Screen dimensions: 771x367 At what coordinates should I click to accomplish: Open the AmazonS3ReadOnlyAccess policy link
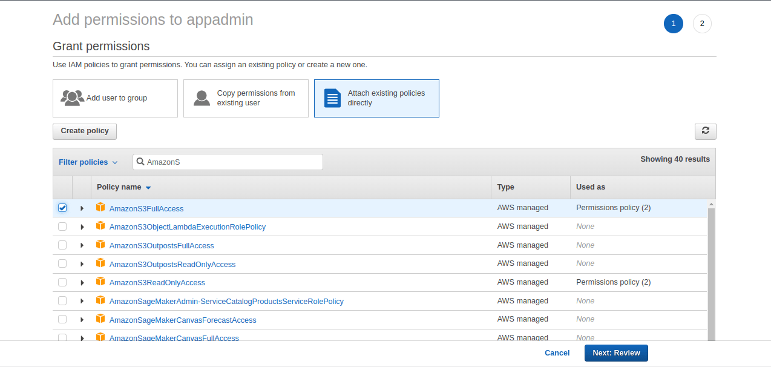157,283
